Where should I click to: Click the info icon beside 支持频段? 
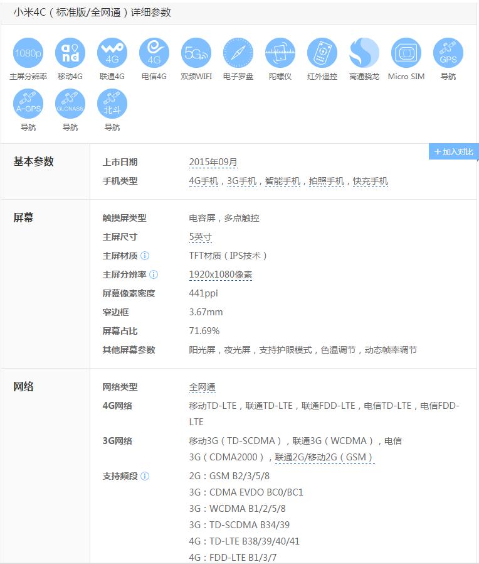coord(145,476)
